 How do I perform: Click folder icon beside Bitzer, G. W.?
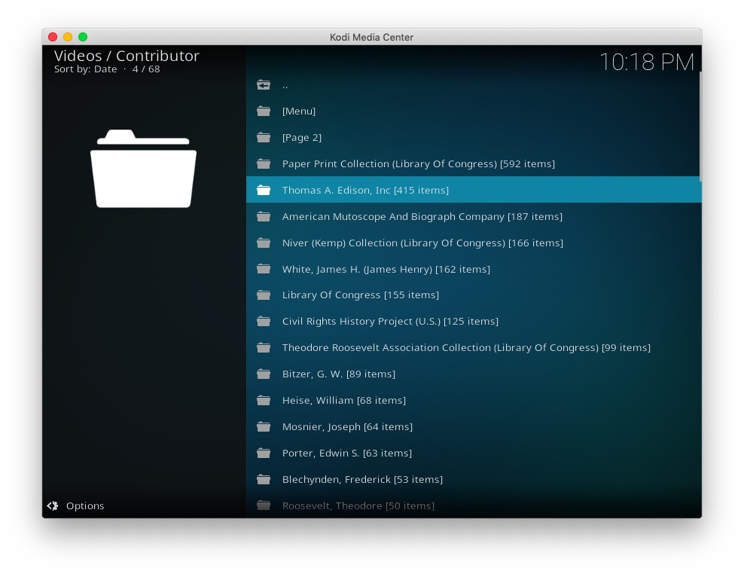pyautogui.click(x=263, y=374)
